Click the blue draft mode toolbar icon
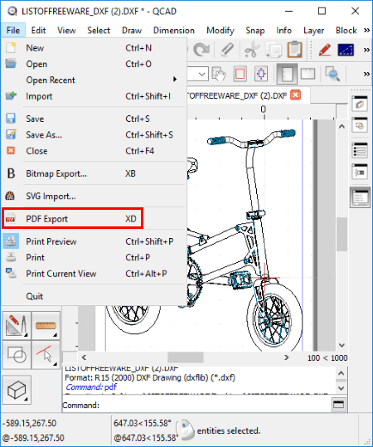Viewport: 373px width, 447px height. click(346, 50)
